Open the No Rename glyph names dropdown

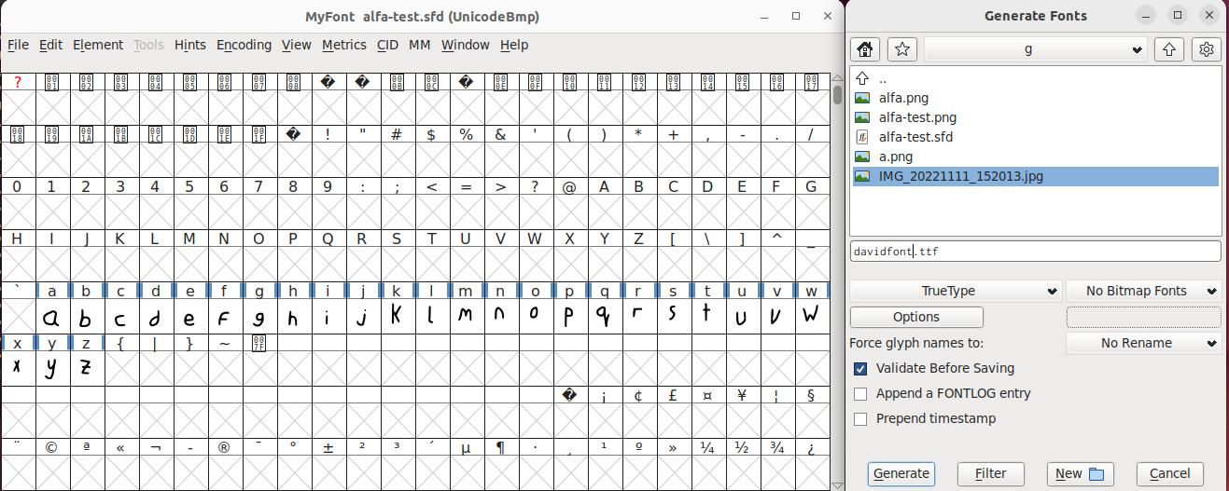click(x=1143, y=343)
